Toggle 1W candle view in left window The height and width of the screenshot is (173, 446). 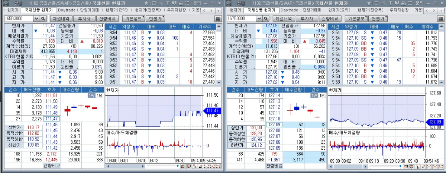(91, 96)
